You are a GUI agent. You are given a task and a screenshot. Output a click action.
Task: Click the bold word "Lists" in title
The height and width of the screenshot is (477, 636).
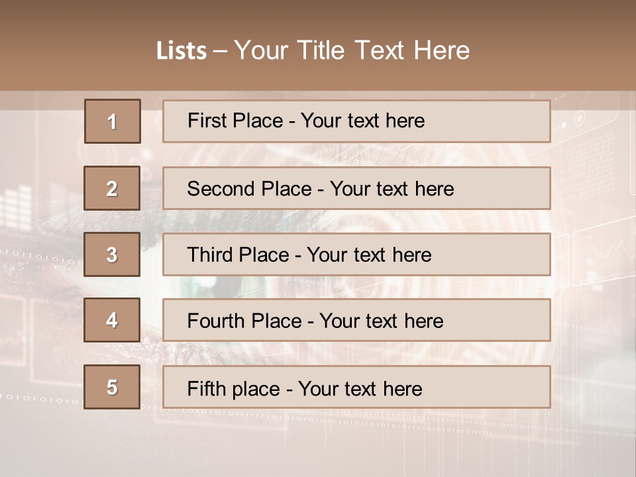(x=182, y=50)
